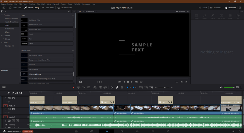The image size is (244, 133).
Task: Collapse the Toolbox tree section
Action: pyautogui.click(x=2, y=15)
